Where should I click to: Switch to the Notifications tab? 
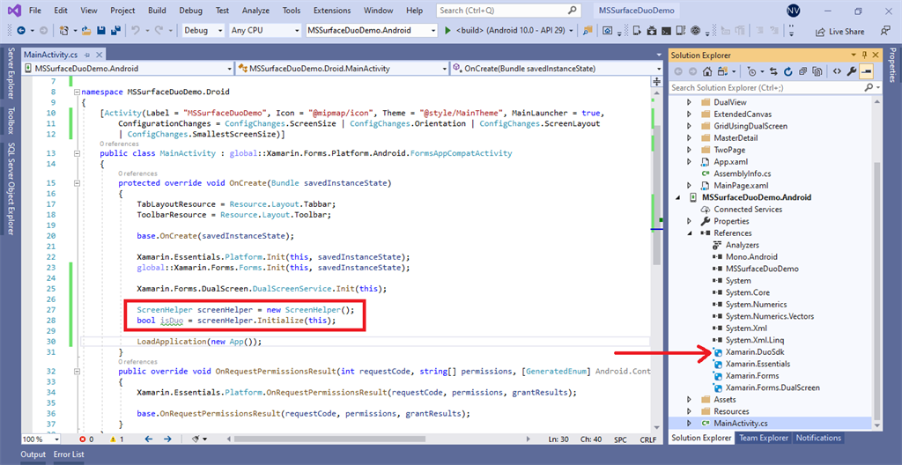click(x=818, y=438)
